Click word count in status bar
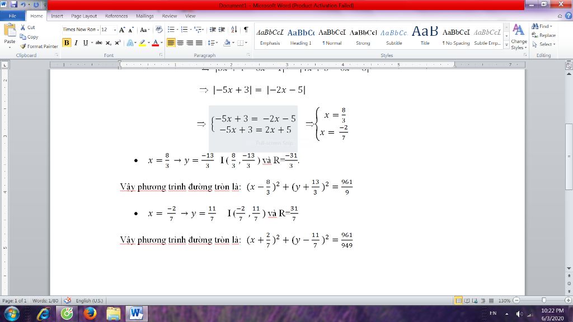This screenshot has width=573, height=322. point(45,300)
